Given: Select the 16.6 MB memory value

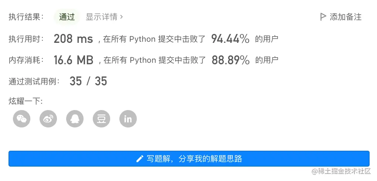Looking at the screenshot, I should point(73,60).
